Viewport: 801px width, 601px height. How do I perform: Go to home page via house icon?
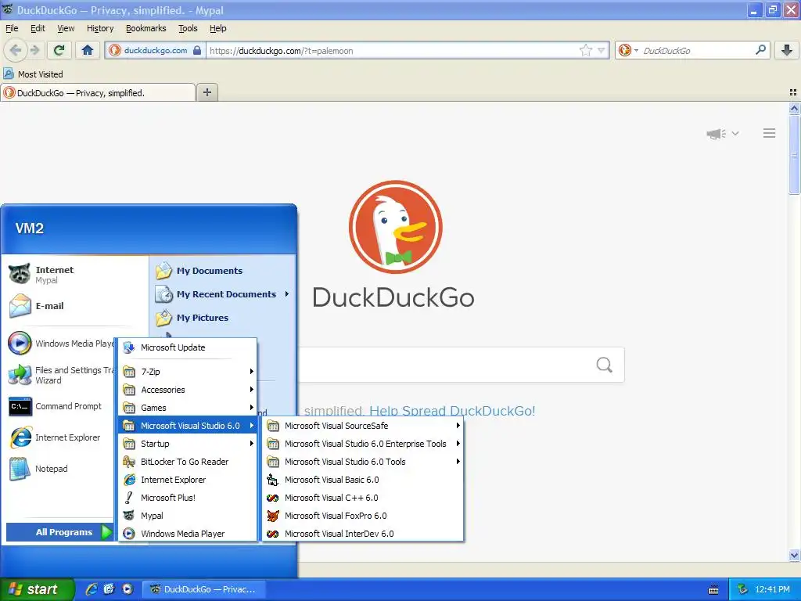coord(88,50)
